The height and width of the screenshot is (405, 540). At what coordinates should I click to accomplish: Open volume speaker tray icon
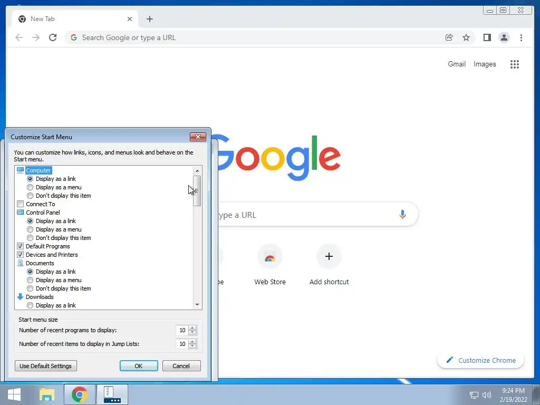(x=486, y=395)
